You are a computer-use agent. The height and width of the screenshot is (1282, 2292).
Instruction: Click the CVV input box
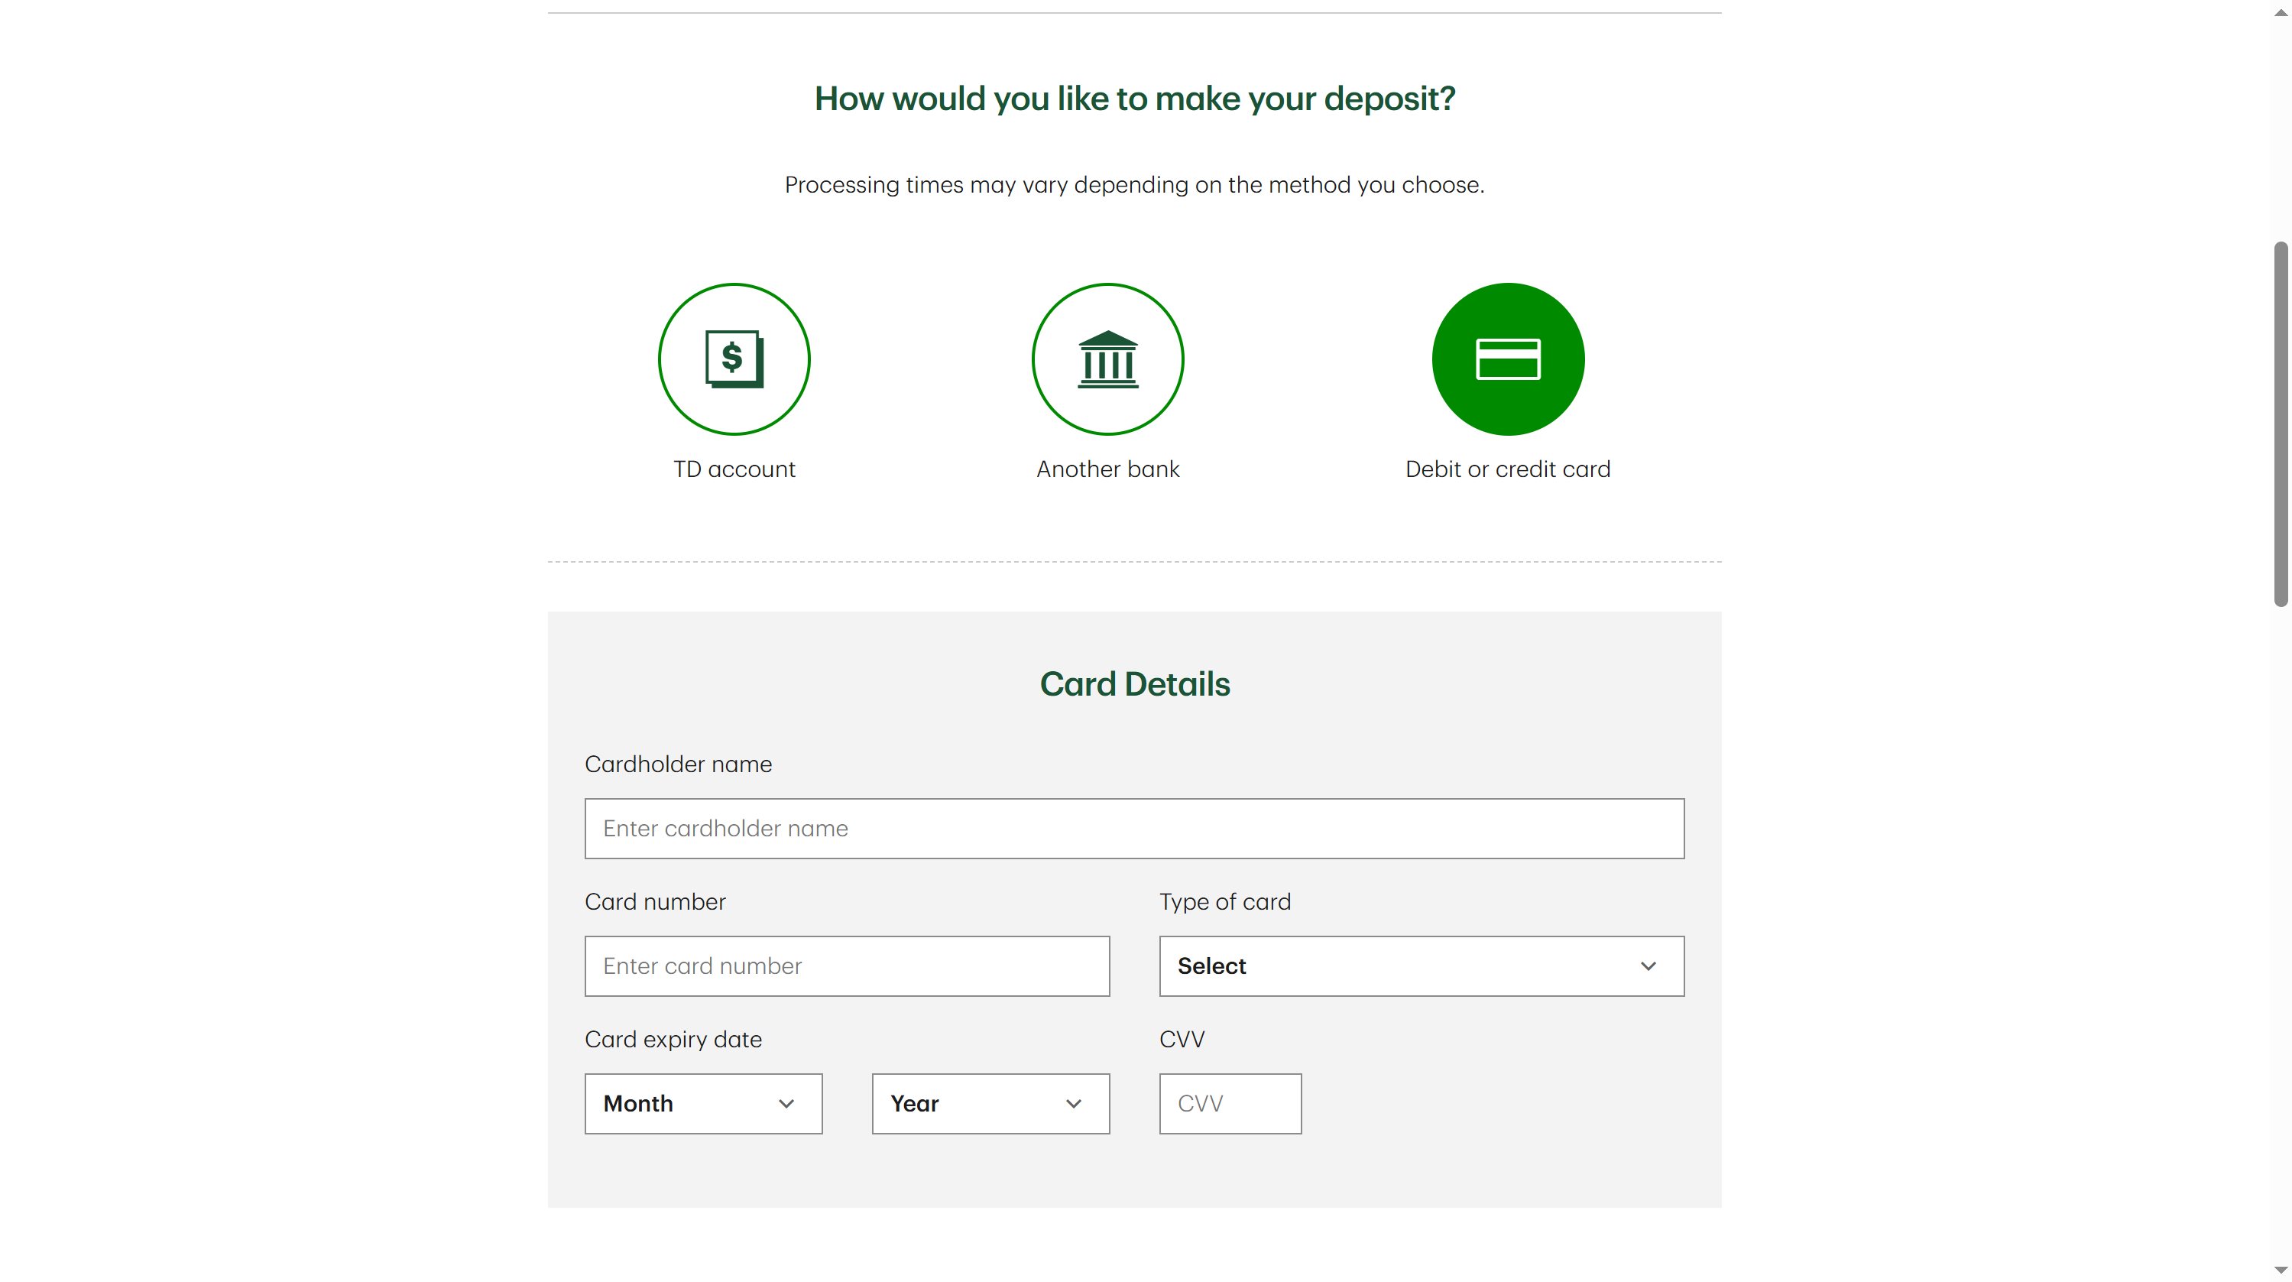click(x=1230, y=1104)
